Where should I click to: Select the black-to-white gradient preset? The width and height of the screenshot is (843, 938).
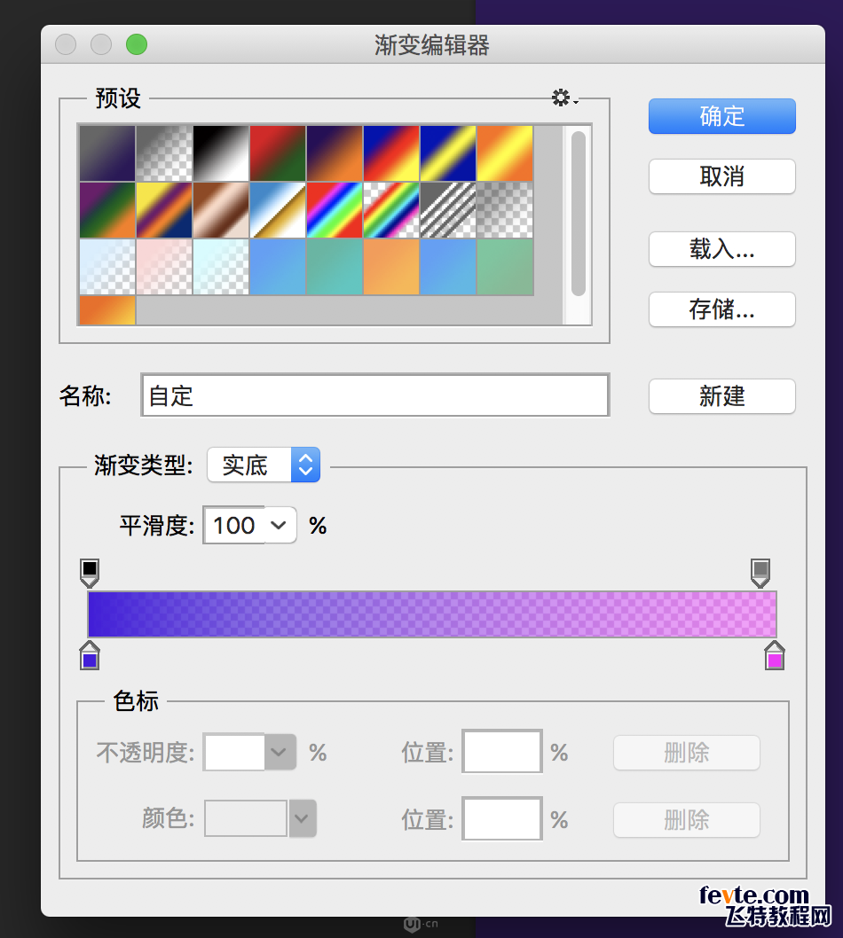(221, 153)
